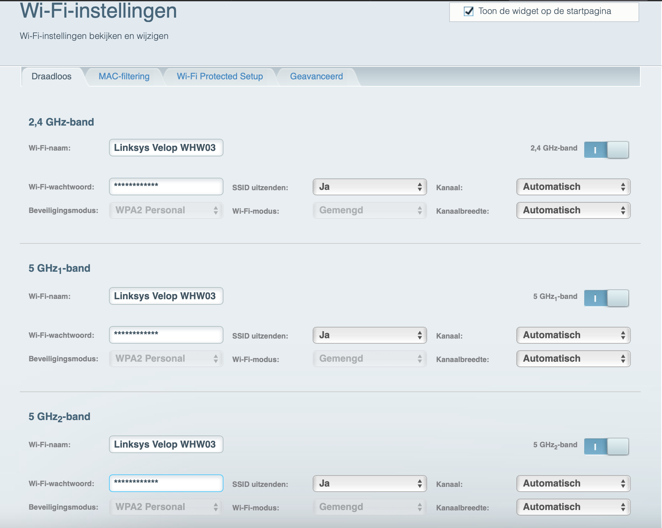Switch off the 5 GHz1-band toggle
This screenshot has width=662, height=528.
[x=606, y=298]
